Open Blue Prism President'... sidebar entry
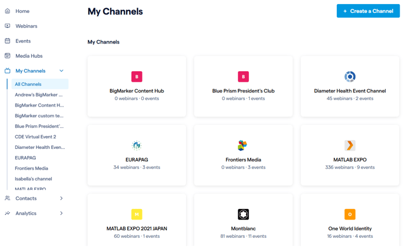Screen dimensions: 405x252 point(39,126)
